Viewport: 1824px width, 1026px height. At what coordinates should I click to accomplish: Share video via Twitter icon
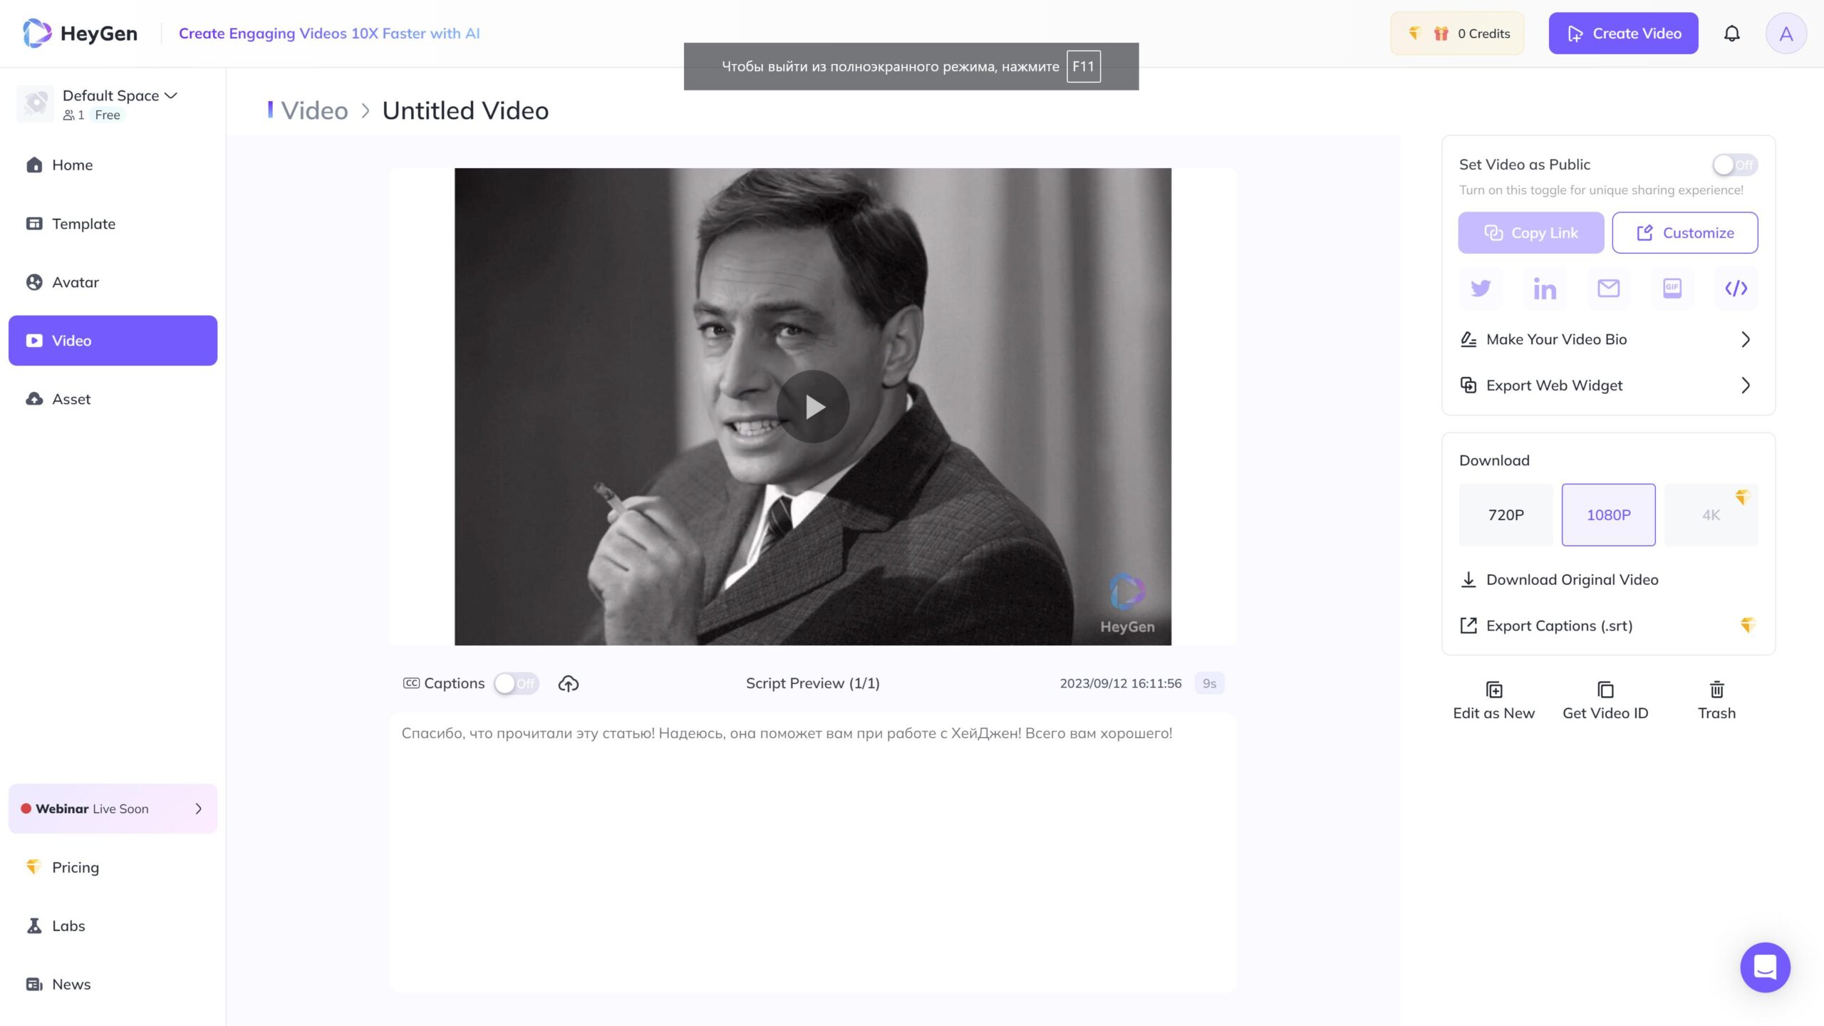(1481, 289)
